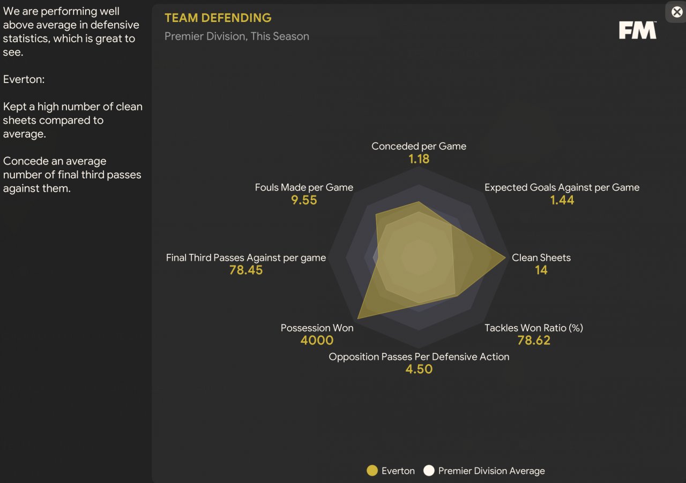Toggle the Premier Division Average white circle
The width and height of the screenshot is (686, 483).
428,471
